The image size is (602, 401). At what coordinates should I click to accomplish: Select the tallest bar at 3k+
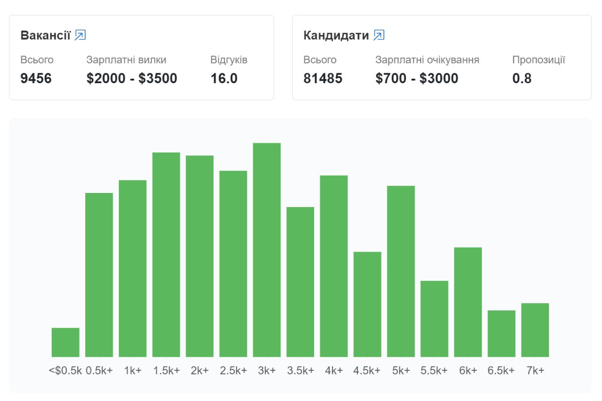pyautogui.click(x=267, y=250)
